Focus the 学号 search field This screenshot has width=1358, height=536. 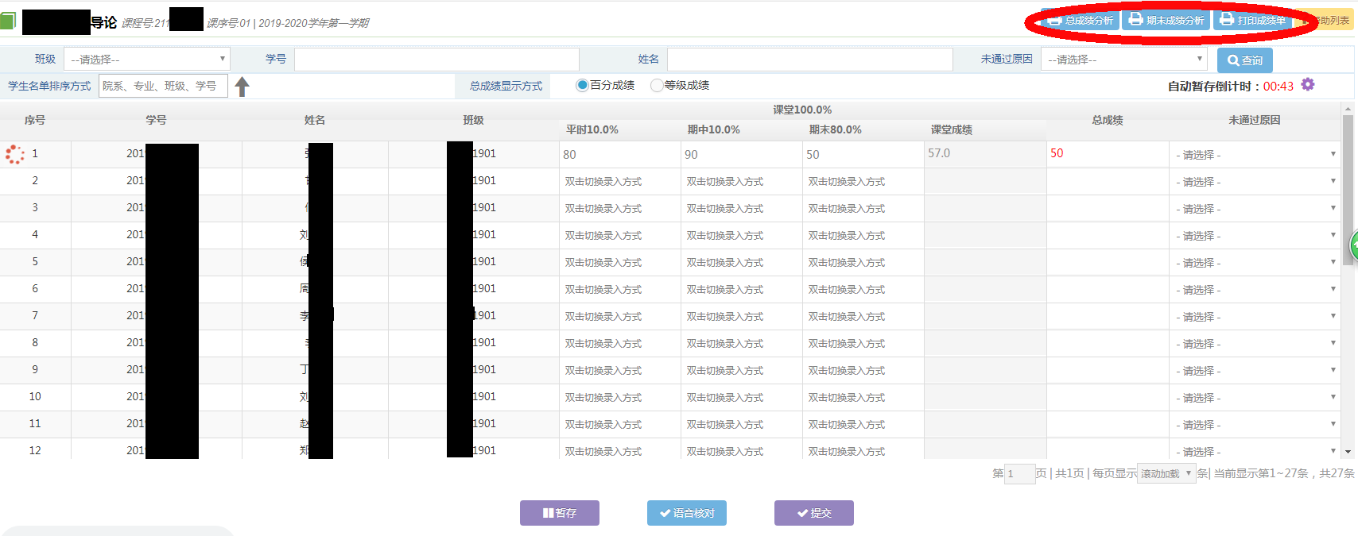point(436,60)
